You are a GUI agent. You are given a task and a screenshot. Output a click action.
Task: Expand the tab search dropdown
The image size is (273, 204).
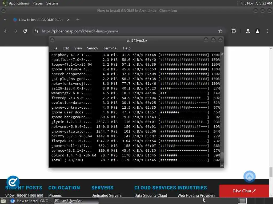click(x=5, y=20)
